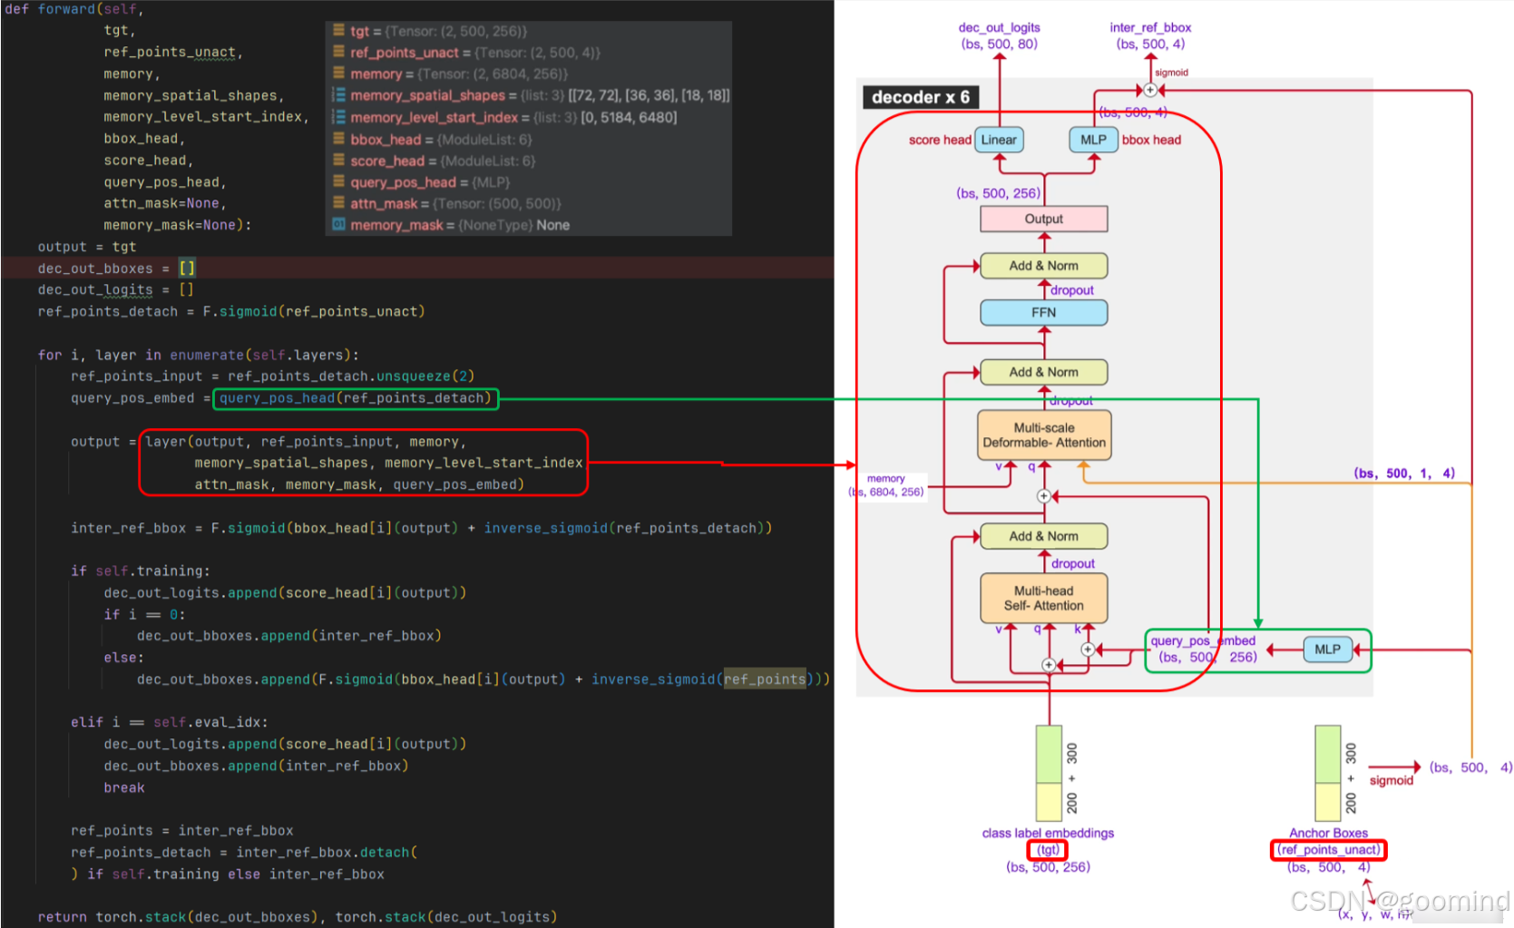Click the 'decoder x 6' label in diagram
The width and height of the screenshot is (1514, 928).
(x=921, y=97)
